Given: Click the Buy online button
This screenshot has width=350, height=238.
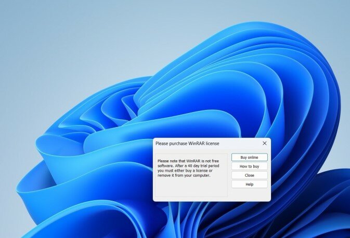Looking at the screenshot, I should coord(249,157).
